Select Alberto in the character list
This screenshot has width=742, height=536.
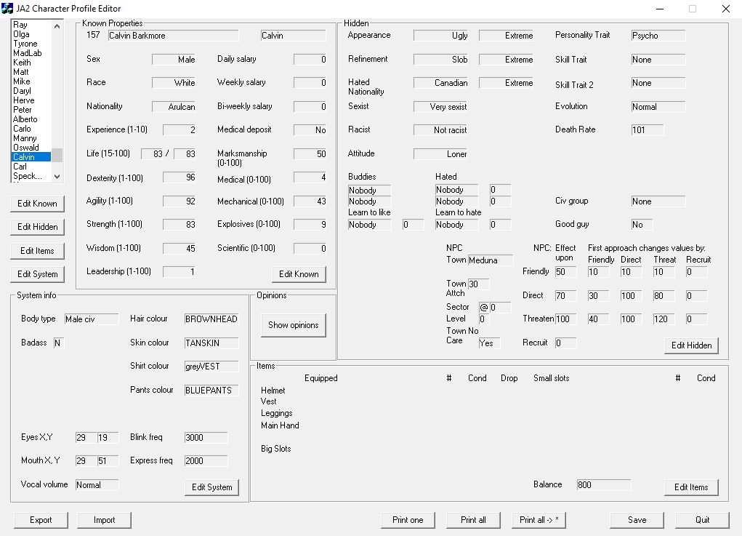click(31, 119)
